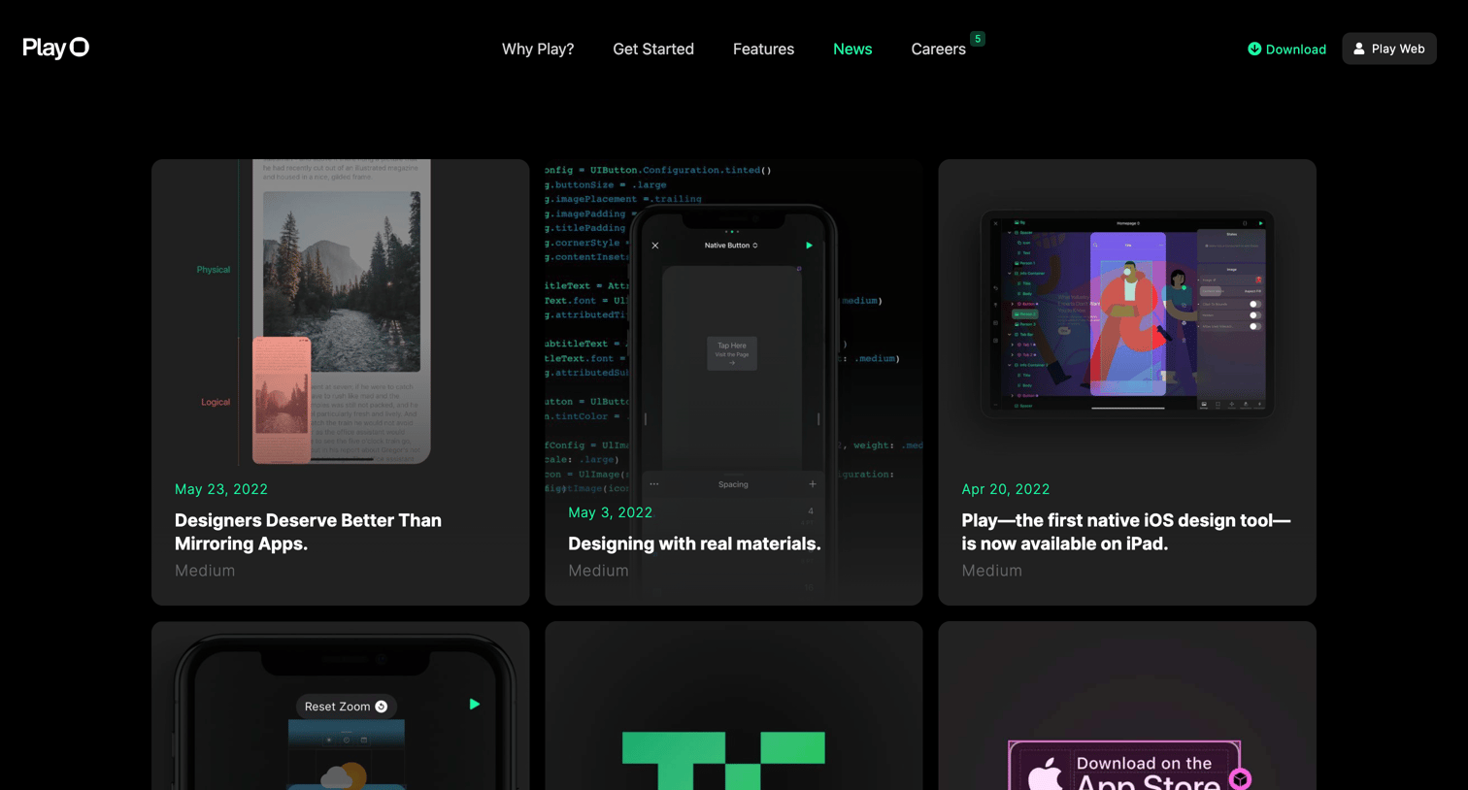Click Medium label under iPad article
The width and height of the screenshot is (1468, 790).
coord(991,571)
